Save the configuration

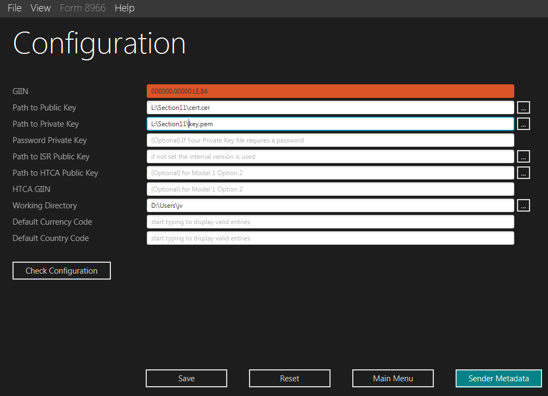(186, 379)
